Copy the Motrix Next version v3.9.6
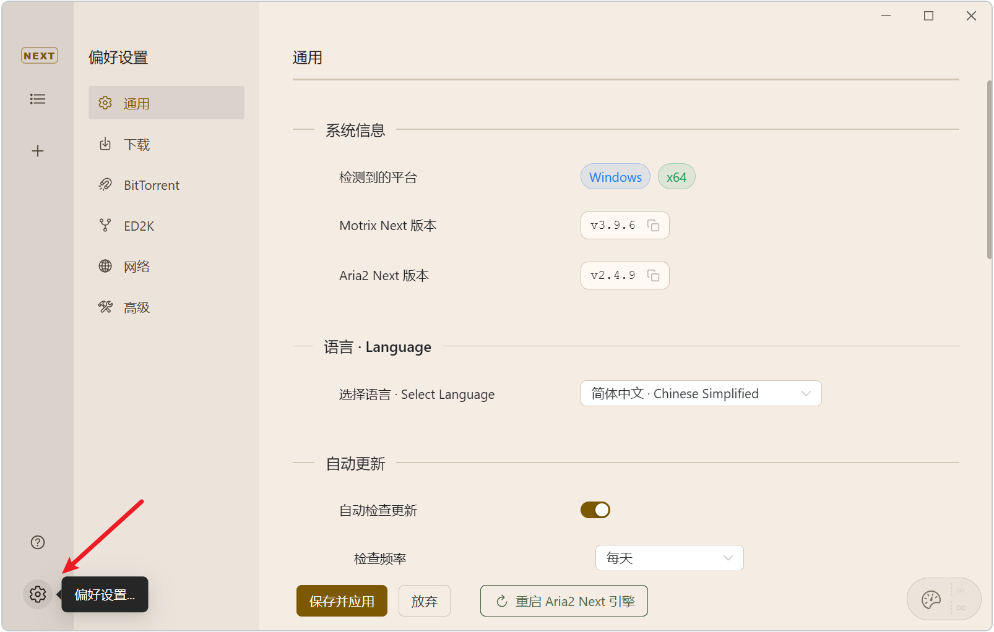This screenshot has height=632, width=994. point(654,225)
